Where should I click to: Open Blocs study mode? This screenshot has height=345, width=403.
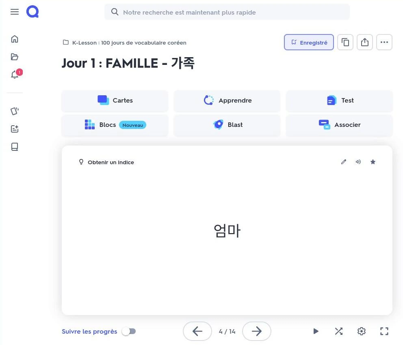115,125
